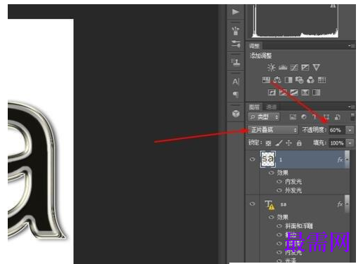Click fx icon on layer 1
The image size is (363, 264).
click(x=340, y=159)
